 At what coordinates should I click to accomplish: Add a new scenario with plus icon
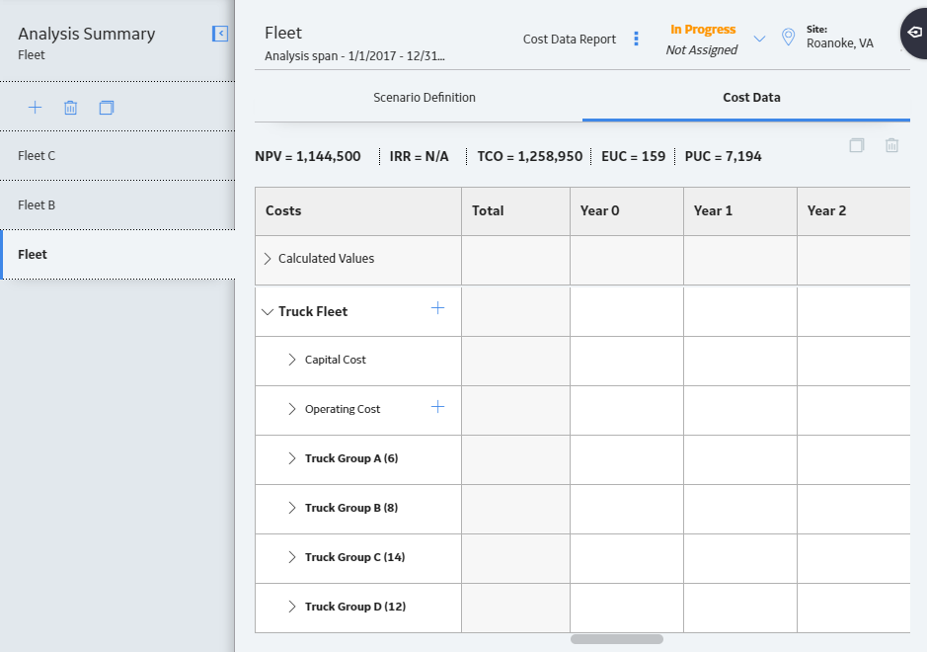tap(35, 107)
